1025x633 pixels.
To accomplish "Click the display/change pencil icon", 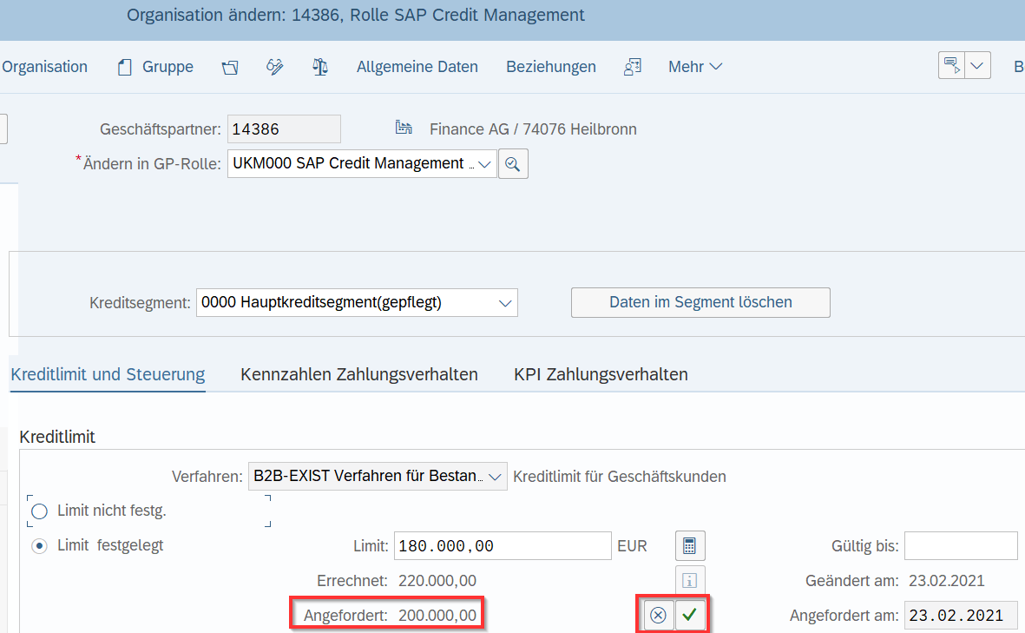I will tap(275, 66).
